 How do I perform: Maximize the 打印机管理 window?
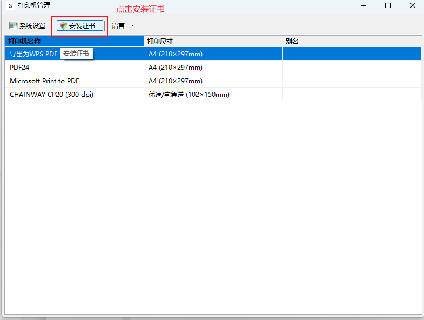[388, 5]
